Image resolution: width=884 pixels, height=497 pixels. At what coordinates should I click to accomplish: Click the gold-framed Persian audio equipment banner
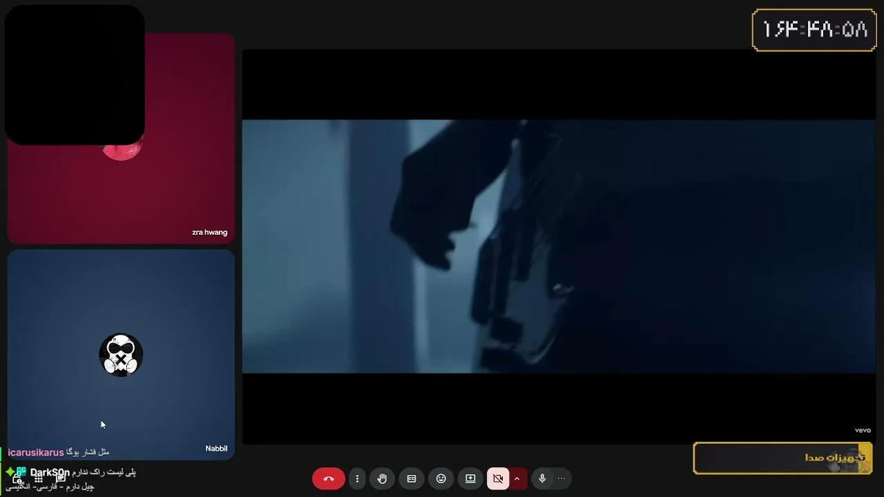tap(782, 458)
